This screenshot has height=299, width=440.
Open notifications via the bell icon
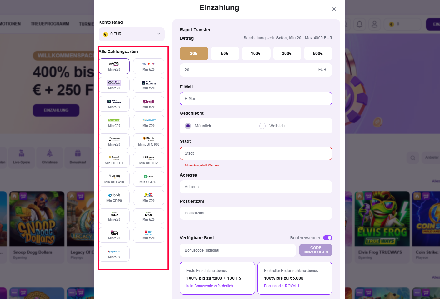[359, 24]
